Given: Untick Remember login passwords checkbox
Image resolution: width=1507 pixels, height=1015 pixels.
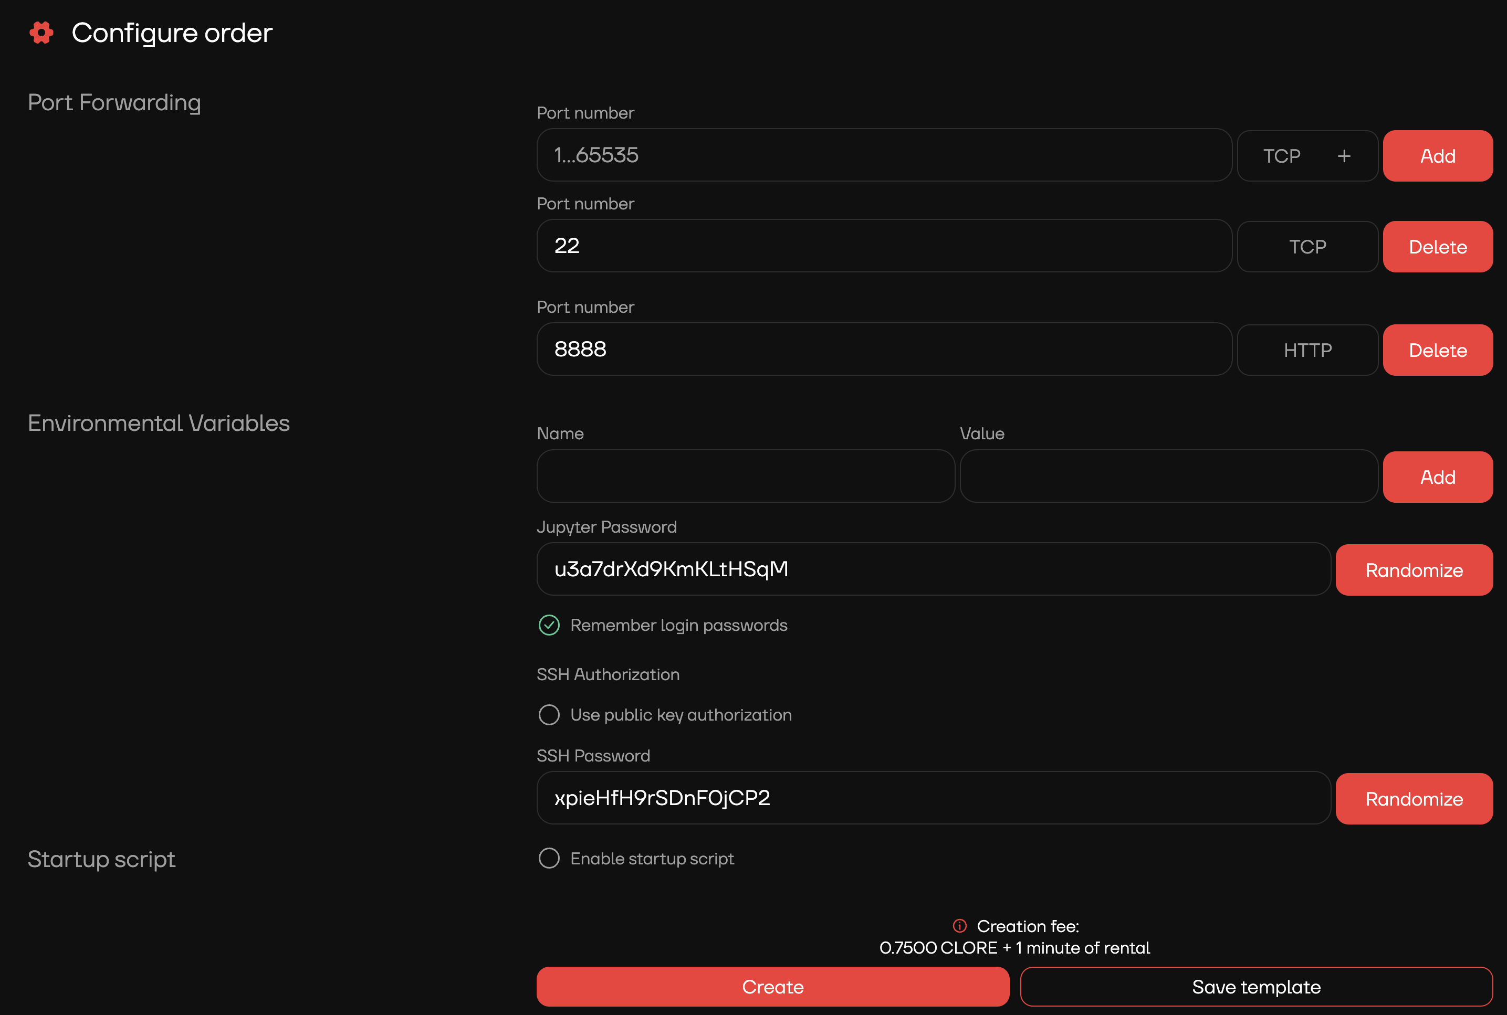Looking at the screenshot, I should tap(549, 625).
